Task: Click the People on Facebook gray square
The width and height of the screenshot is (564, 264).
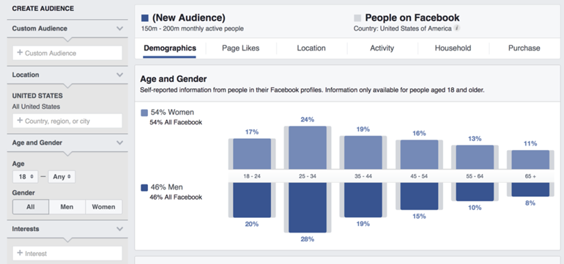Action: pyautogui.click(x=357, y=18)
